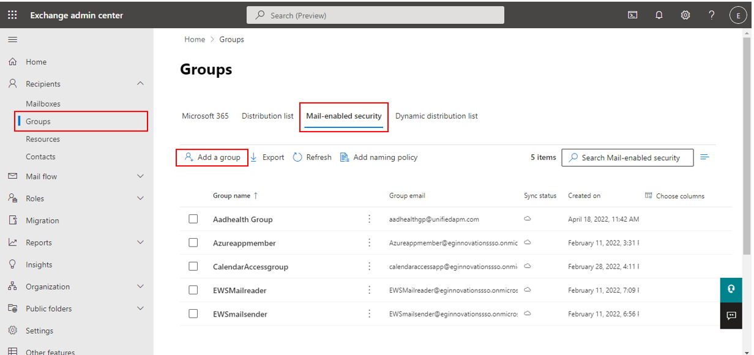Open the EWSMailreader group name
The width and height of the screenshot is (754, 355).
pyautogui.click(x=240, y=290)
